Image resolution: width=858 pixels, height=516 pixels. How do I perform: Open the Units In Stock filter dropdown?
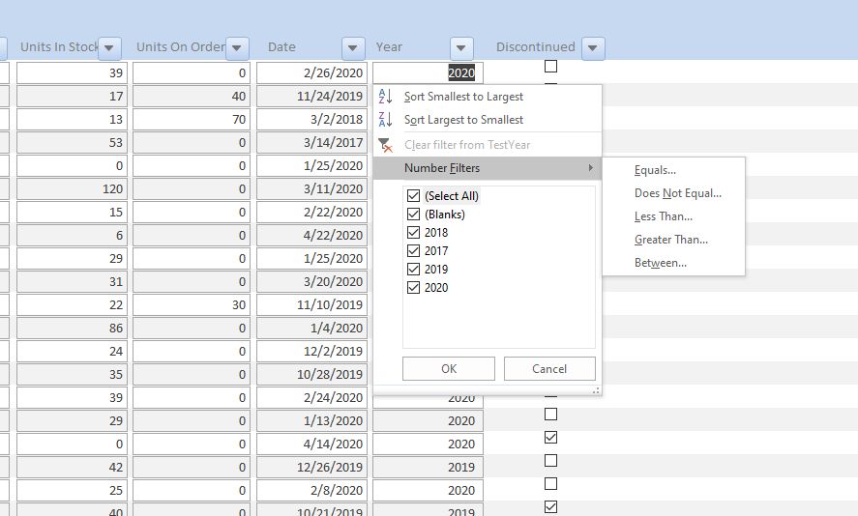point(110,47)
